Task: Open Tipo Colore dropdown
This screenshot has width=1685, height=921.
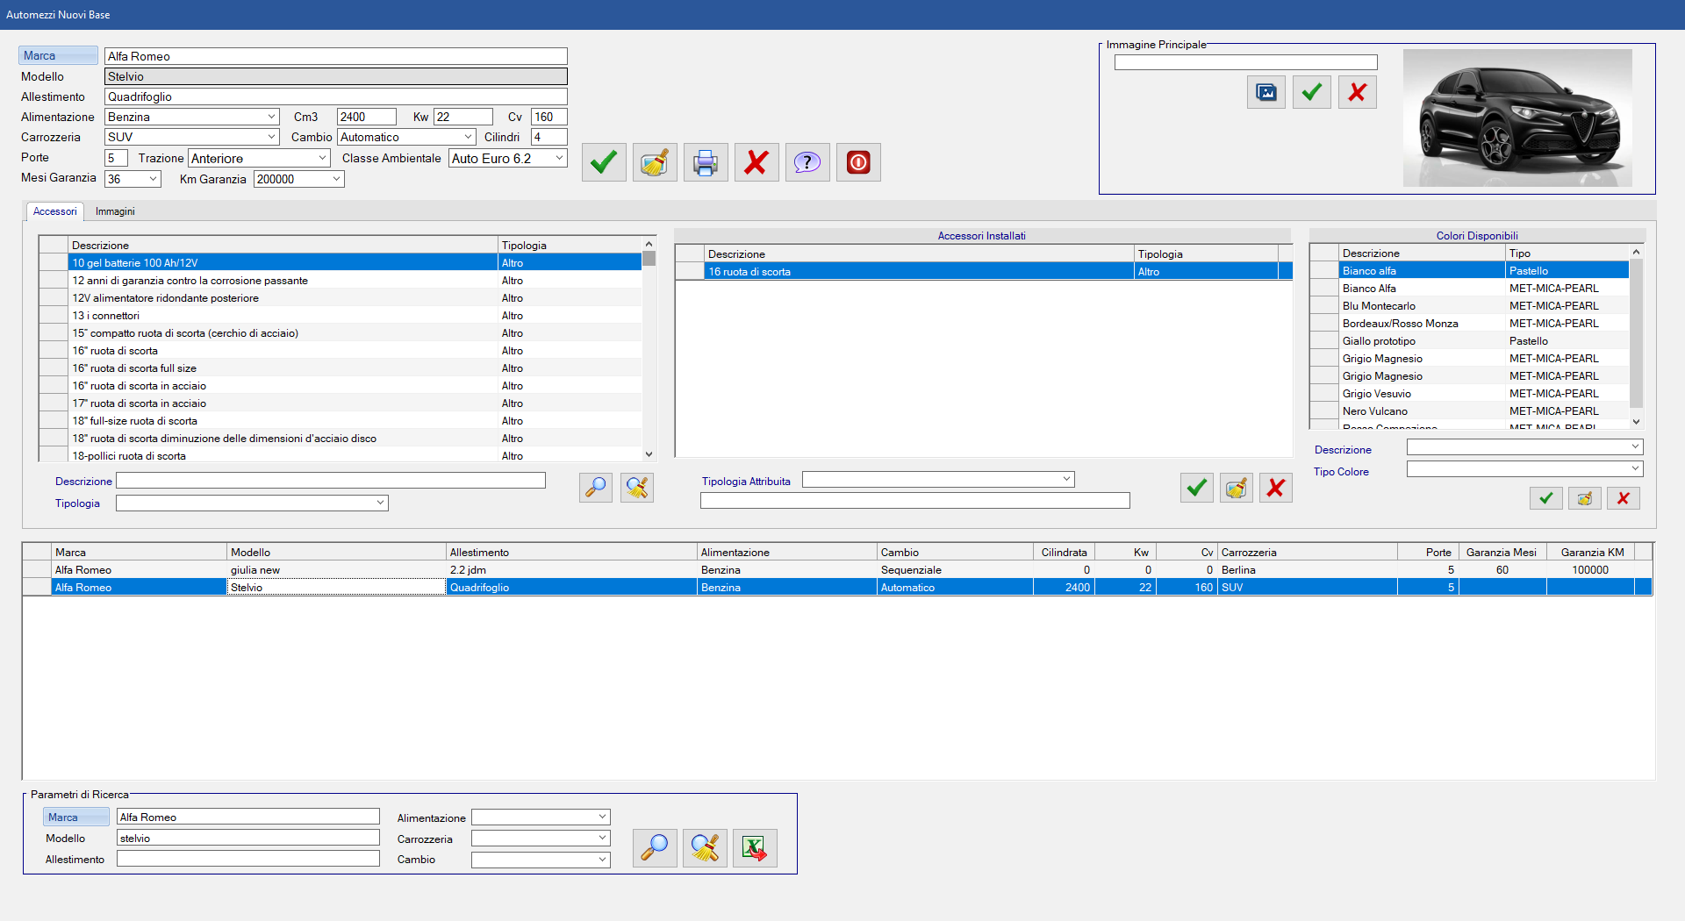Action: click(x=1635, y=468)
